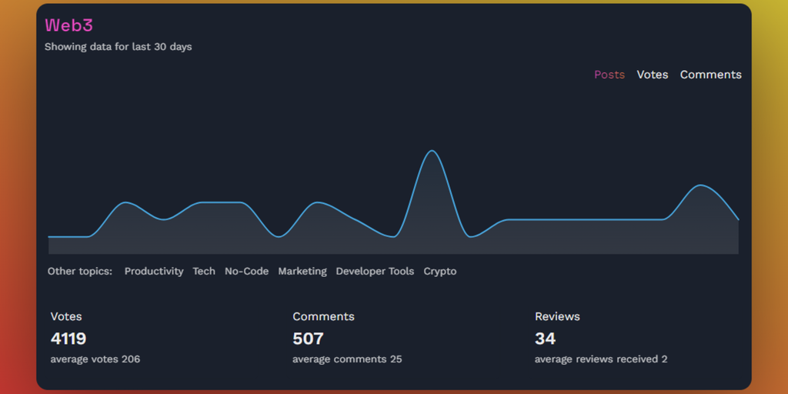Click "average votes 206" text
Viewport: 788px width, 394px height.
(95, 359)
